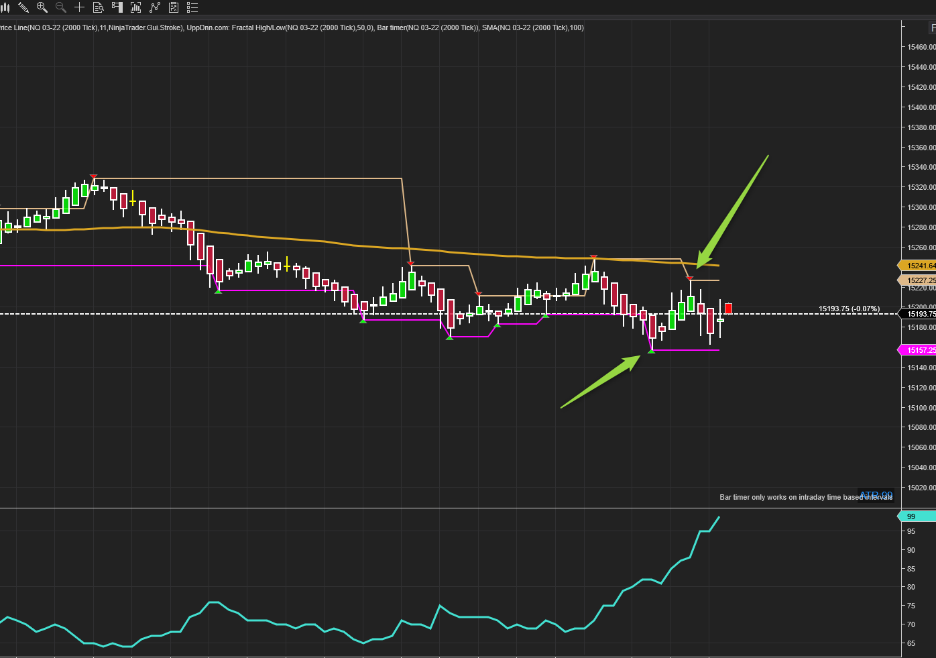Activate the zoom out magnifier
The image size is (936, 658).
(60, 7)
